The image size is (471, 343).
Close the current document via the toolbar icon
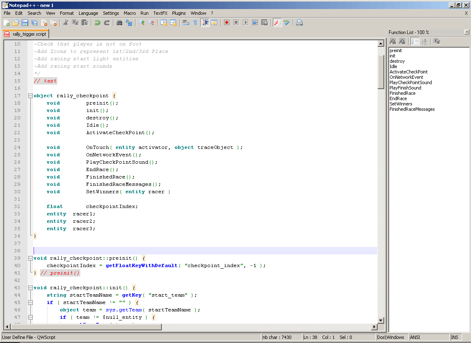(44, 23)
